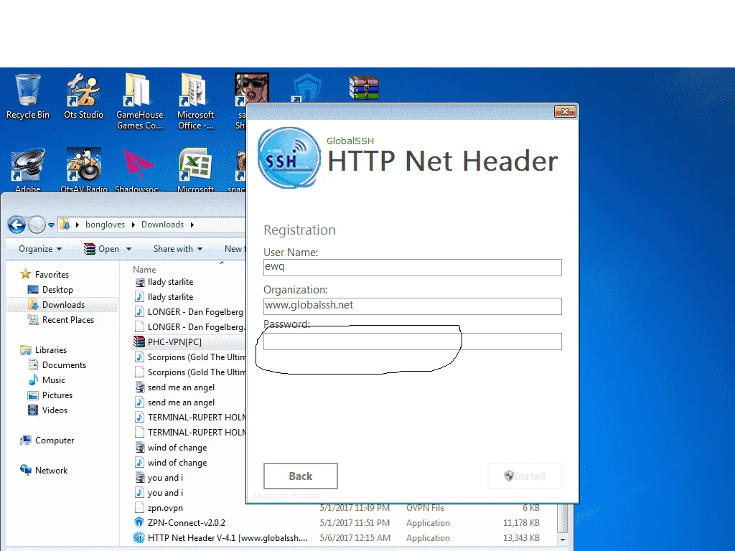Image resolution: width=735 pixels, height=551 pixels.
Task: Open the GameHouse Games Collection shortcut
Action: [x=139, y=101]
